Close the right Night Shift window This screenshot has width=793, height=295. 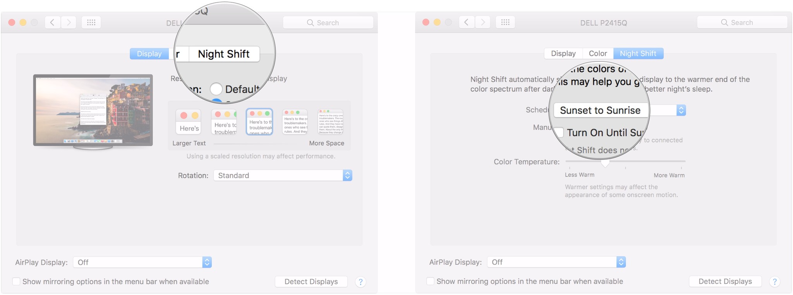tap(426, 22)
